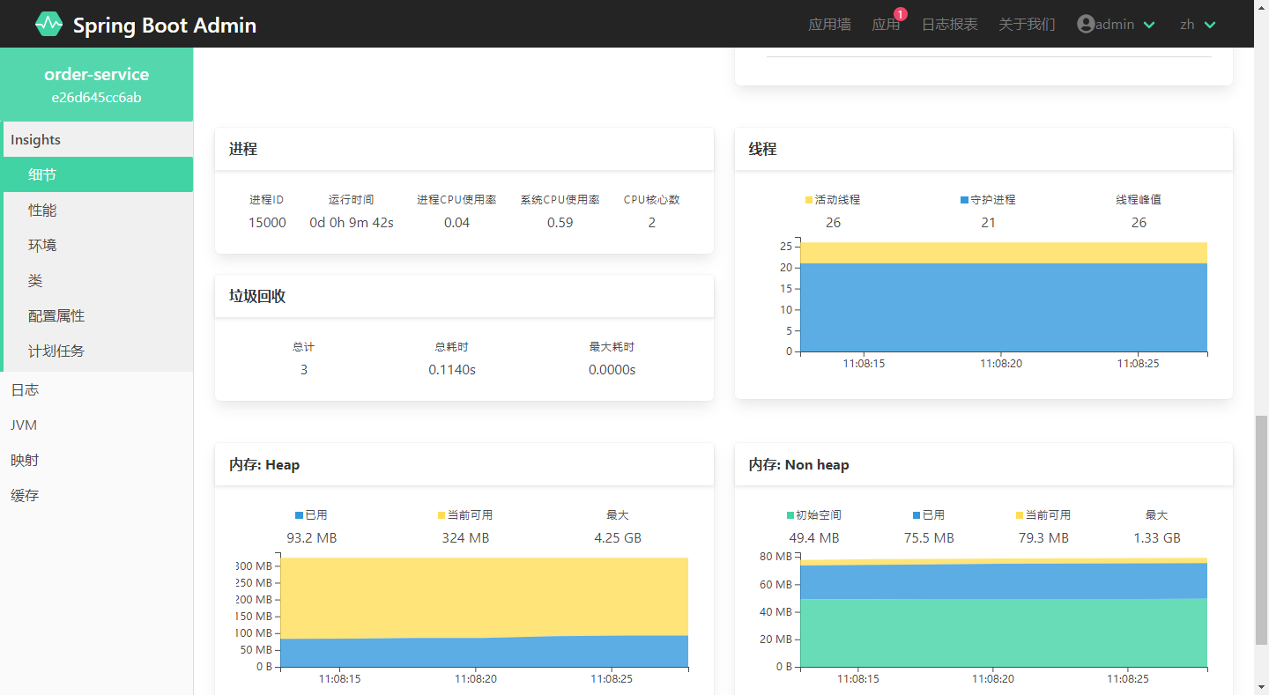
Task: Click the Heap used value 93.2 MB
Action: [311, 538]
